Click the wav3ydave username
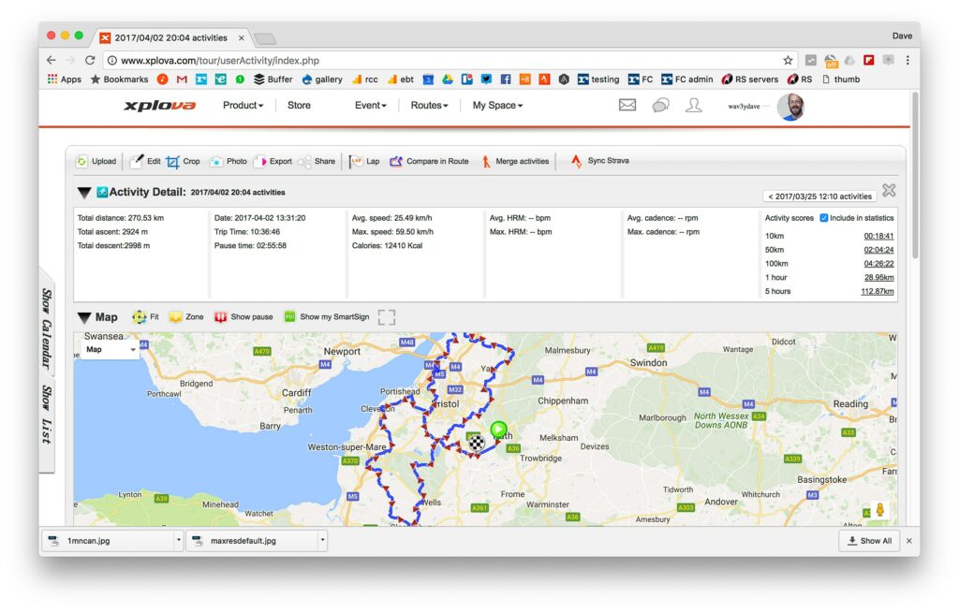959x612 pixels. (744, 107)
